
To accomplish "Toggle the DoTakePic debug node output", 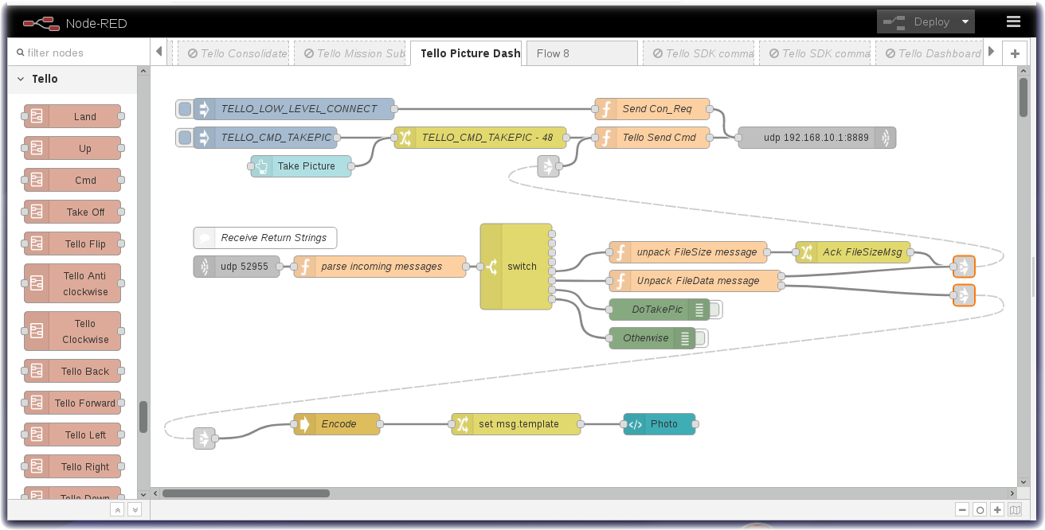I will coord(715,310).
